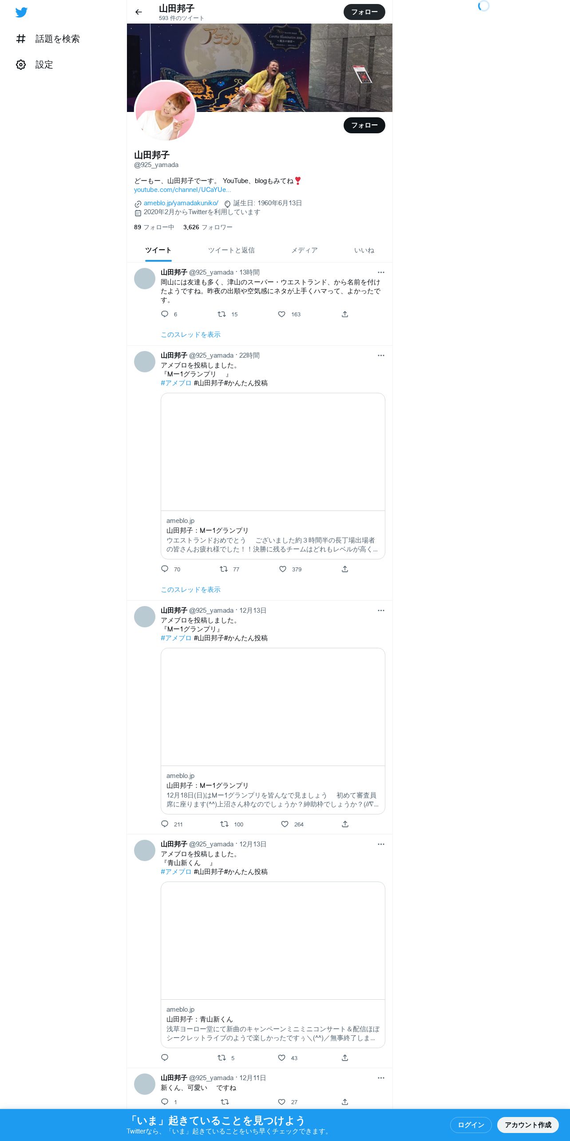The width and height of the screenshot is (570, 1141).
Task: Share the 12月11日 tweet via share icon
Action: point(345,1102)
